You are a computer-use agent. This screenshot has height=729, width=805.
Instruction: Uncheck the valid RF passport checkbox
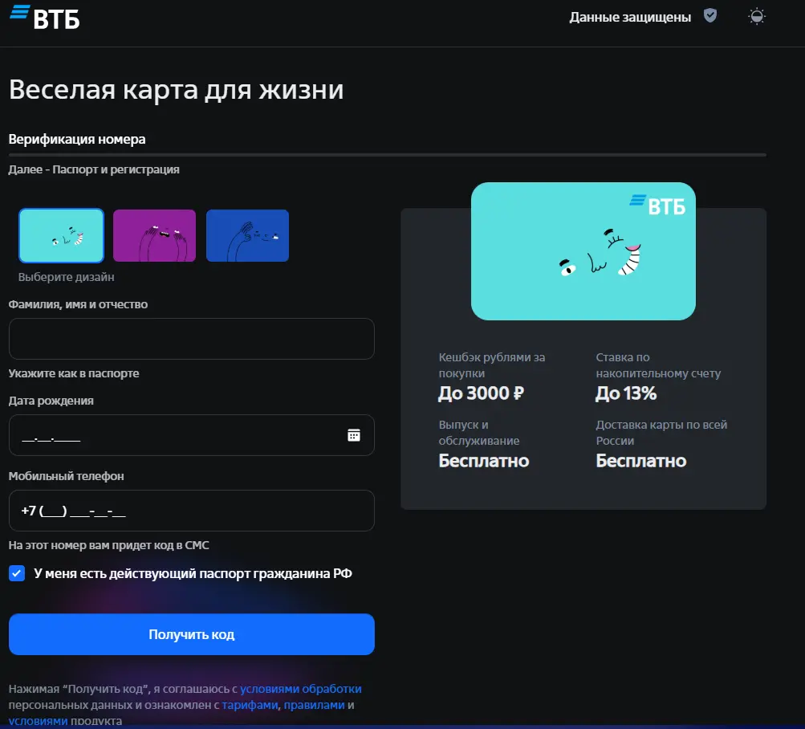(x=17, y=573)
